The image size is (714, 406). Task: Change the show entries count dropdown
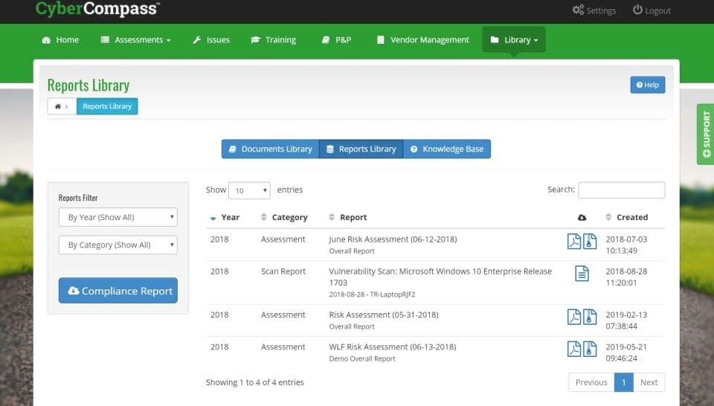[x=249, y=190]
